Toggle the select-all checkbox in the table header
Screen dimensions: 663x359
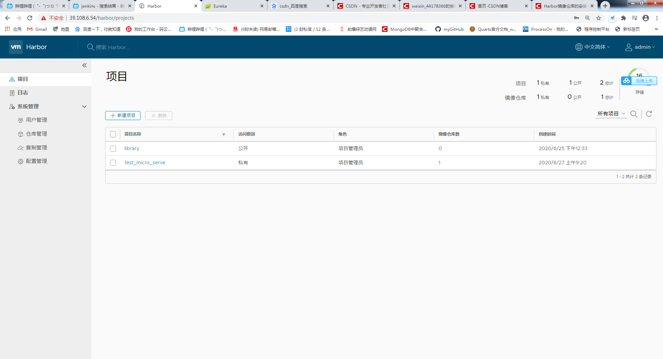[x=113, y=134]
